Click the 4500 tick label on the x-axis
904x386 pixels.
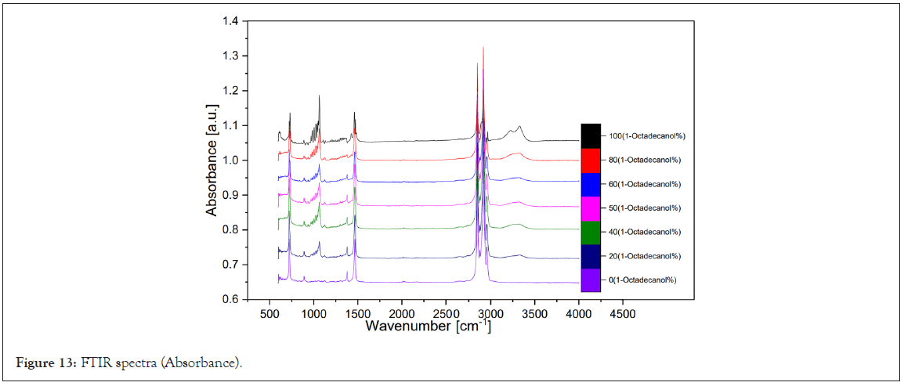pos(623,313)
